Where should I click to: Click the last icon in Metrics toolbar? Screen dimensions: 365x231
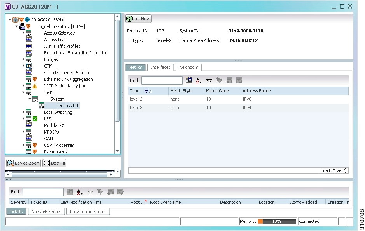[x=239, y=80]
